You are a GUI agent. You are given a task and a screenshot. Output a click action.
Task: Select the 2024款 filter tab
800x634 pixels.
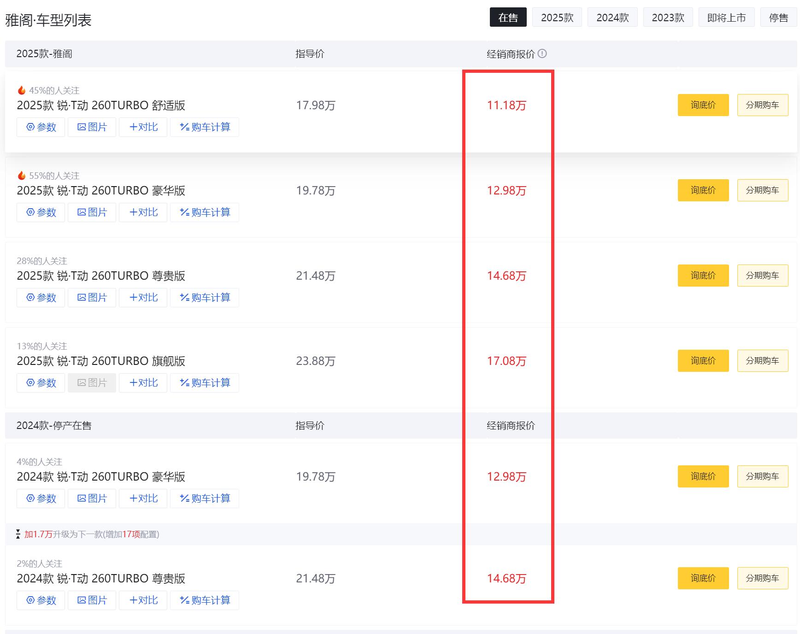click(x=612, y=18)
